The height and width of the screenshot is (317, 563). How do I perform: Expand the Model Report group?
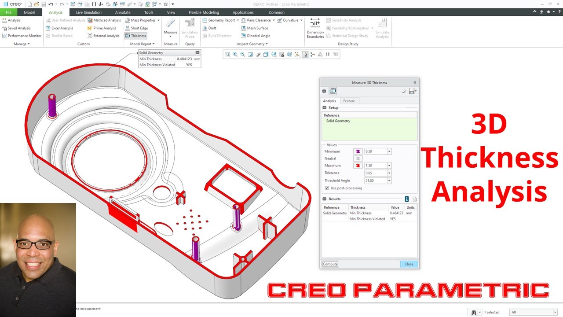142,44
